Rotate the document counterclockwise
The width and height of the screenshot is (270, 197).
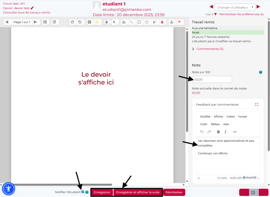click(x=73, y=22)
